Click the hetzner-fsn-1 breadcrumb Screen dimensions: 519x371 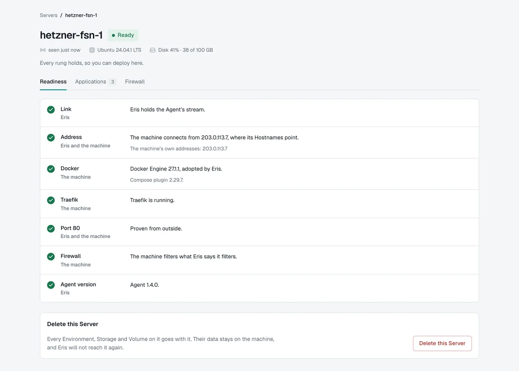tap(81, 15)
